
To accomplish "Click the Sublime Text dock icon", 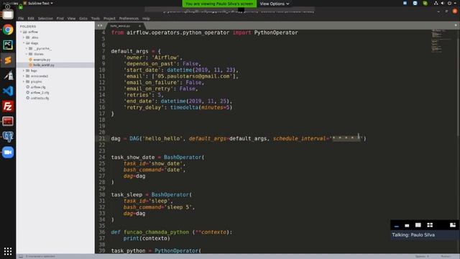I will [8, 60].
